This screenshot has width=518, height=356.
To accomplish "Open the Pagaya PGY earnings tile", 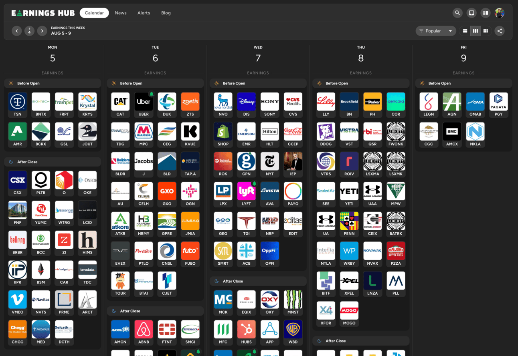I will click(x=498, y=105).
